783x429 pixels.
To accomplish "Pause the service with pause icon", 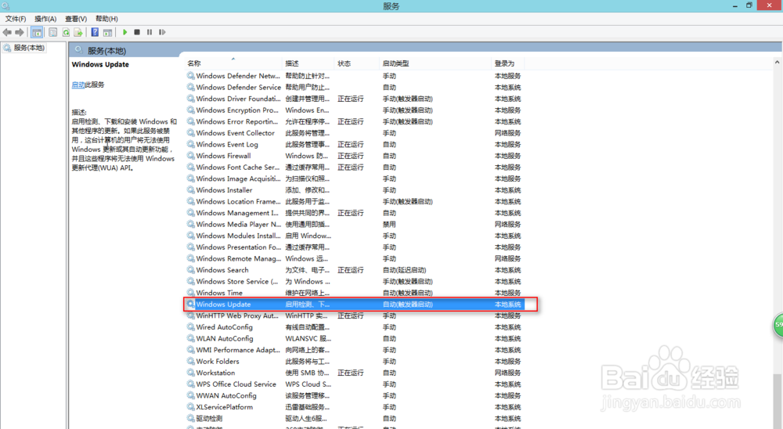I will 150,32.
